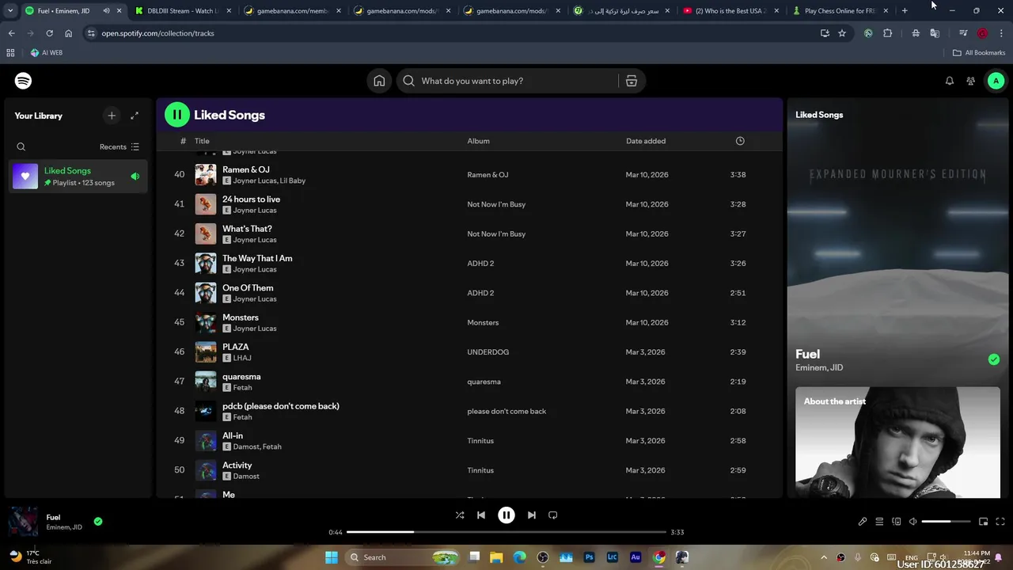This screenshot has height=570, width=1013.
Task: Open Connect to a device icon
Action: pyautogui.click(x=897, y=522)
